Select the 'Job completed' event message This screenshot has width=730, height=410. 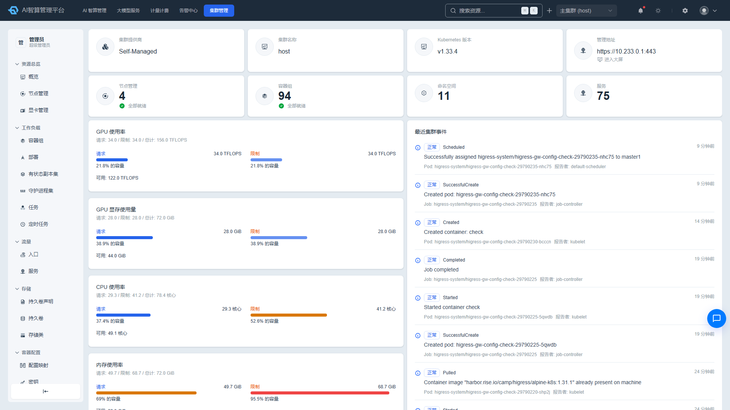(441, 270)
